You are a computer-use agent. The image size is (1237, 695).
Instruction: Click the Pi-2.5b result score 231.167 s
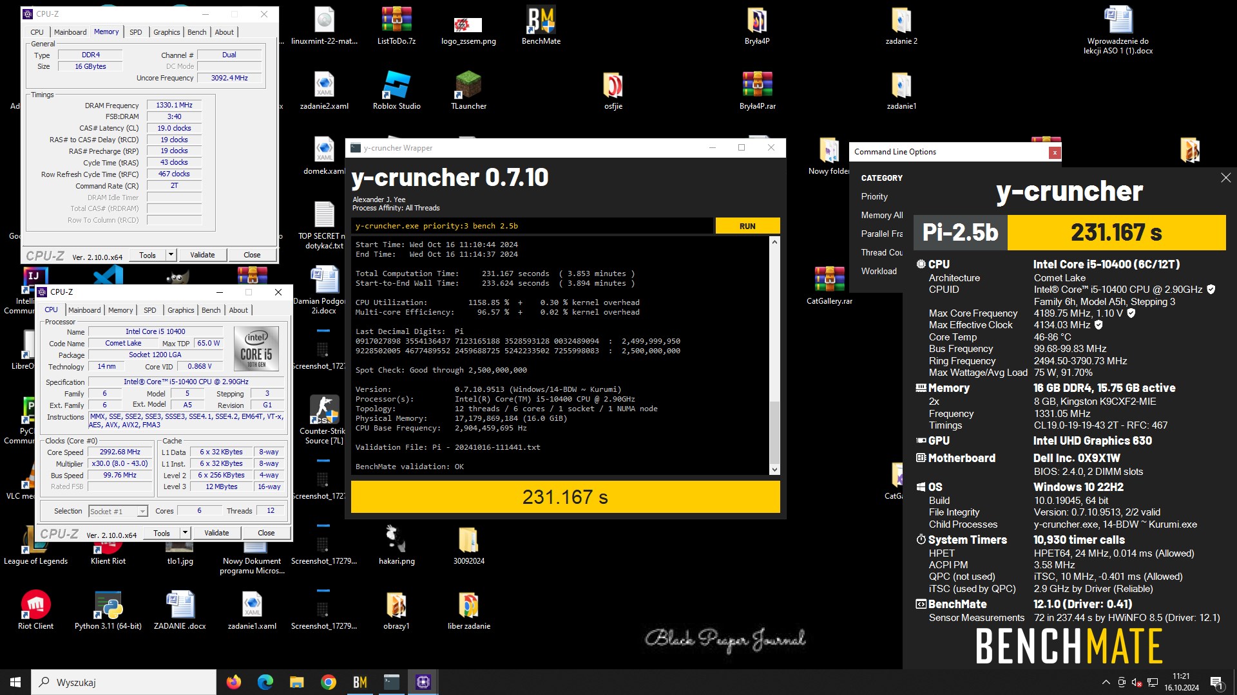pyautogui.click(x=1117, y=232)
